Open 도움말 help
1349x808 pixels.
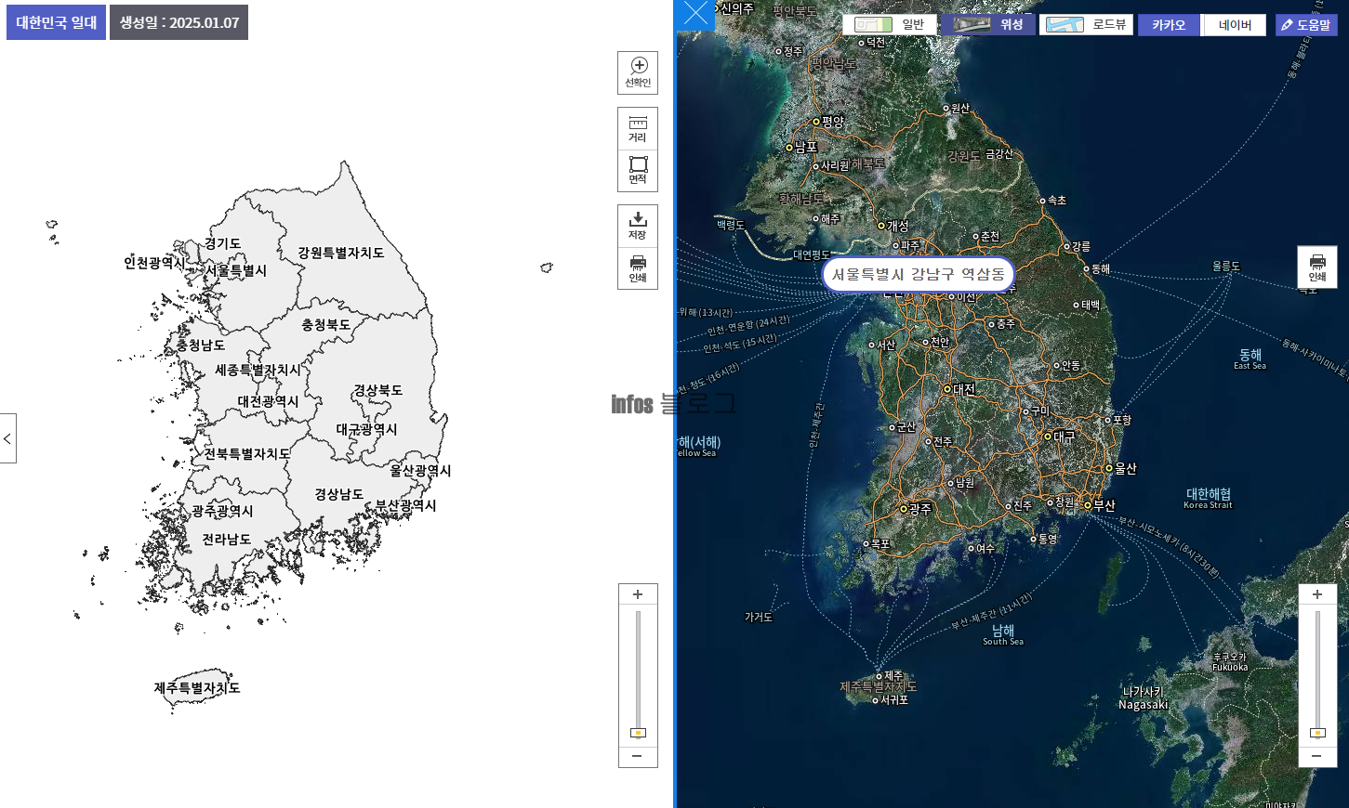coord(1306,25)
